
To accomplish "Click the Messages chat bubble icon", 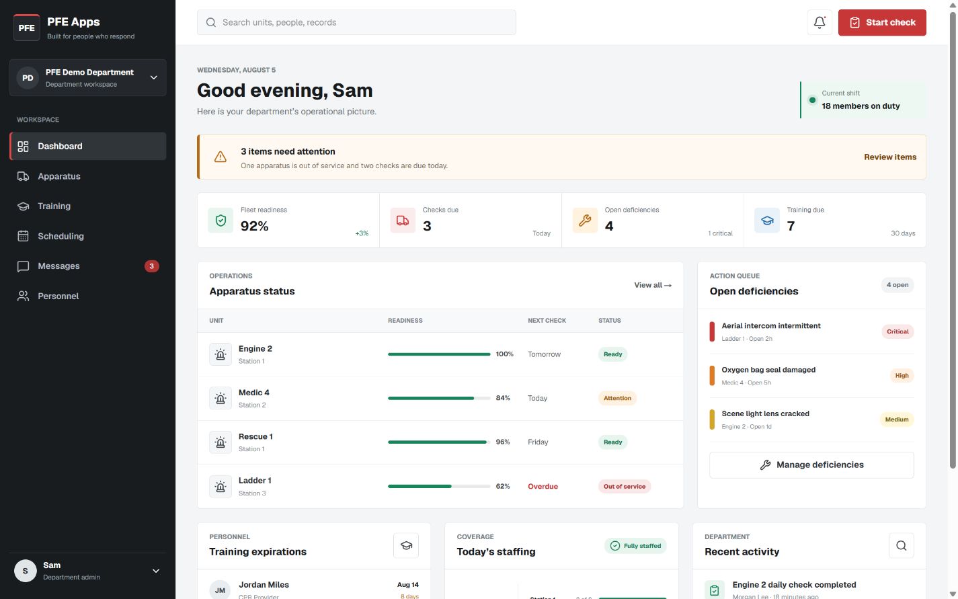I will point(23,266).
